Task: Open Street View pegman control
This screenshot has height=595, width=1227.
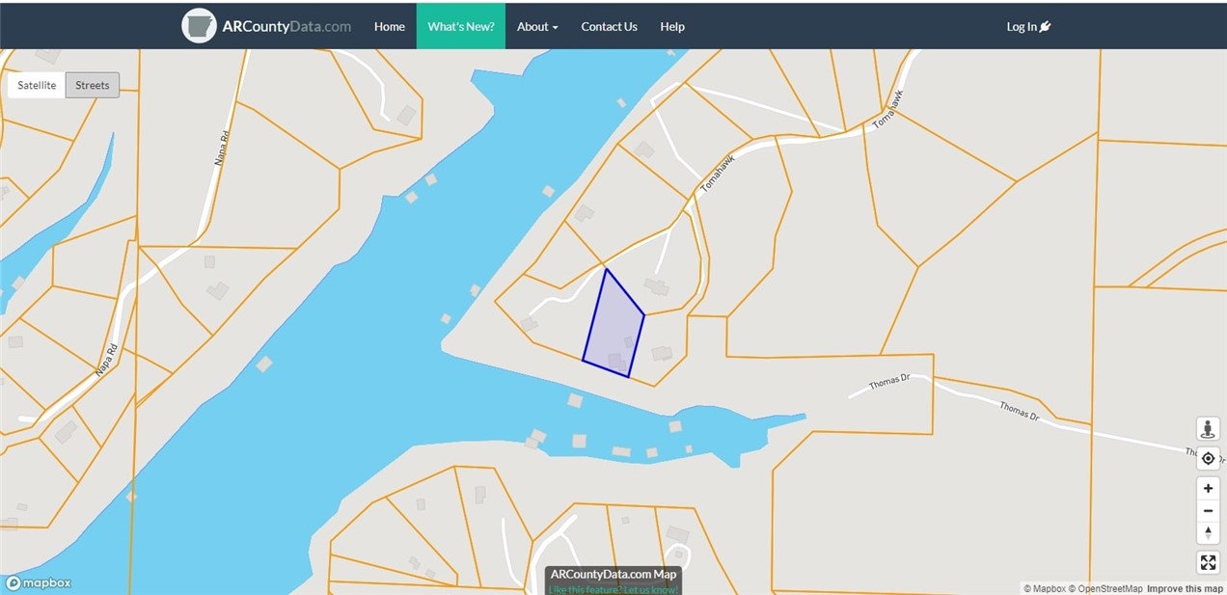Action: [1208, 429]
